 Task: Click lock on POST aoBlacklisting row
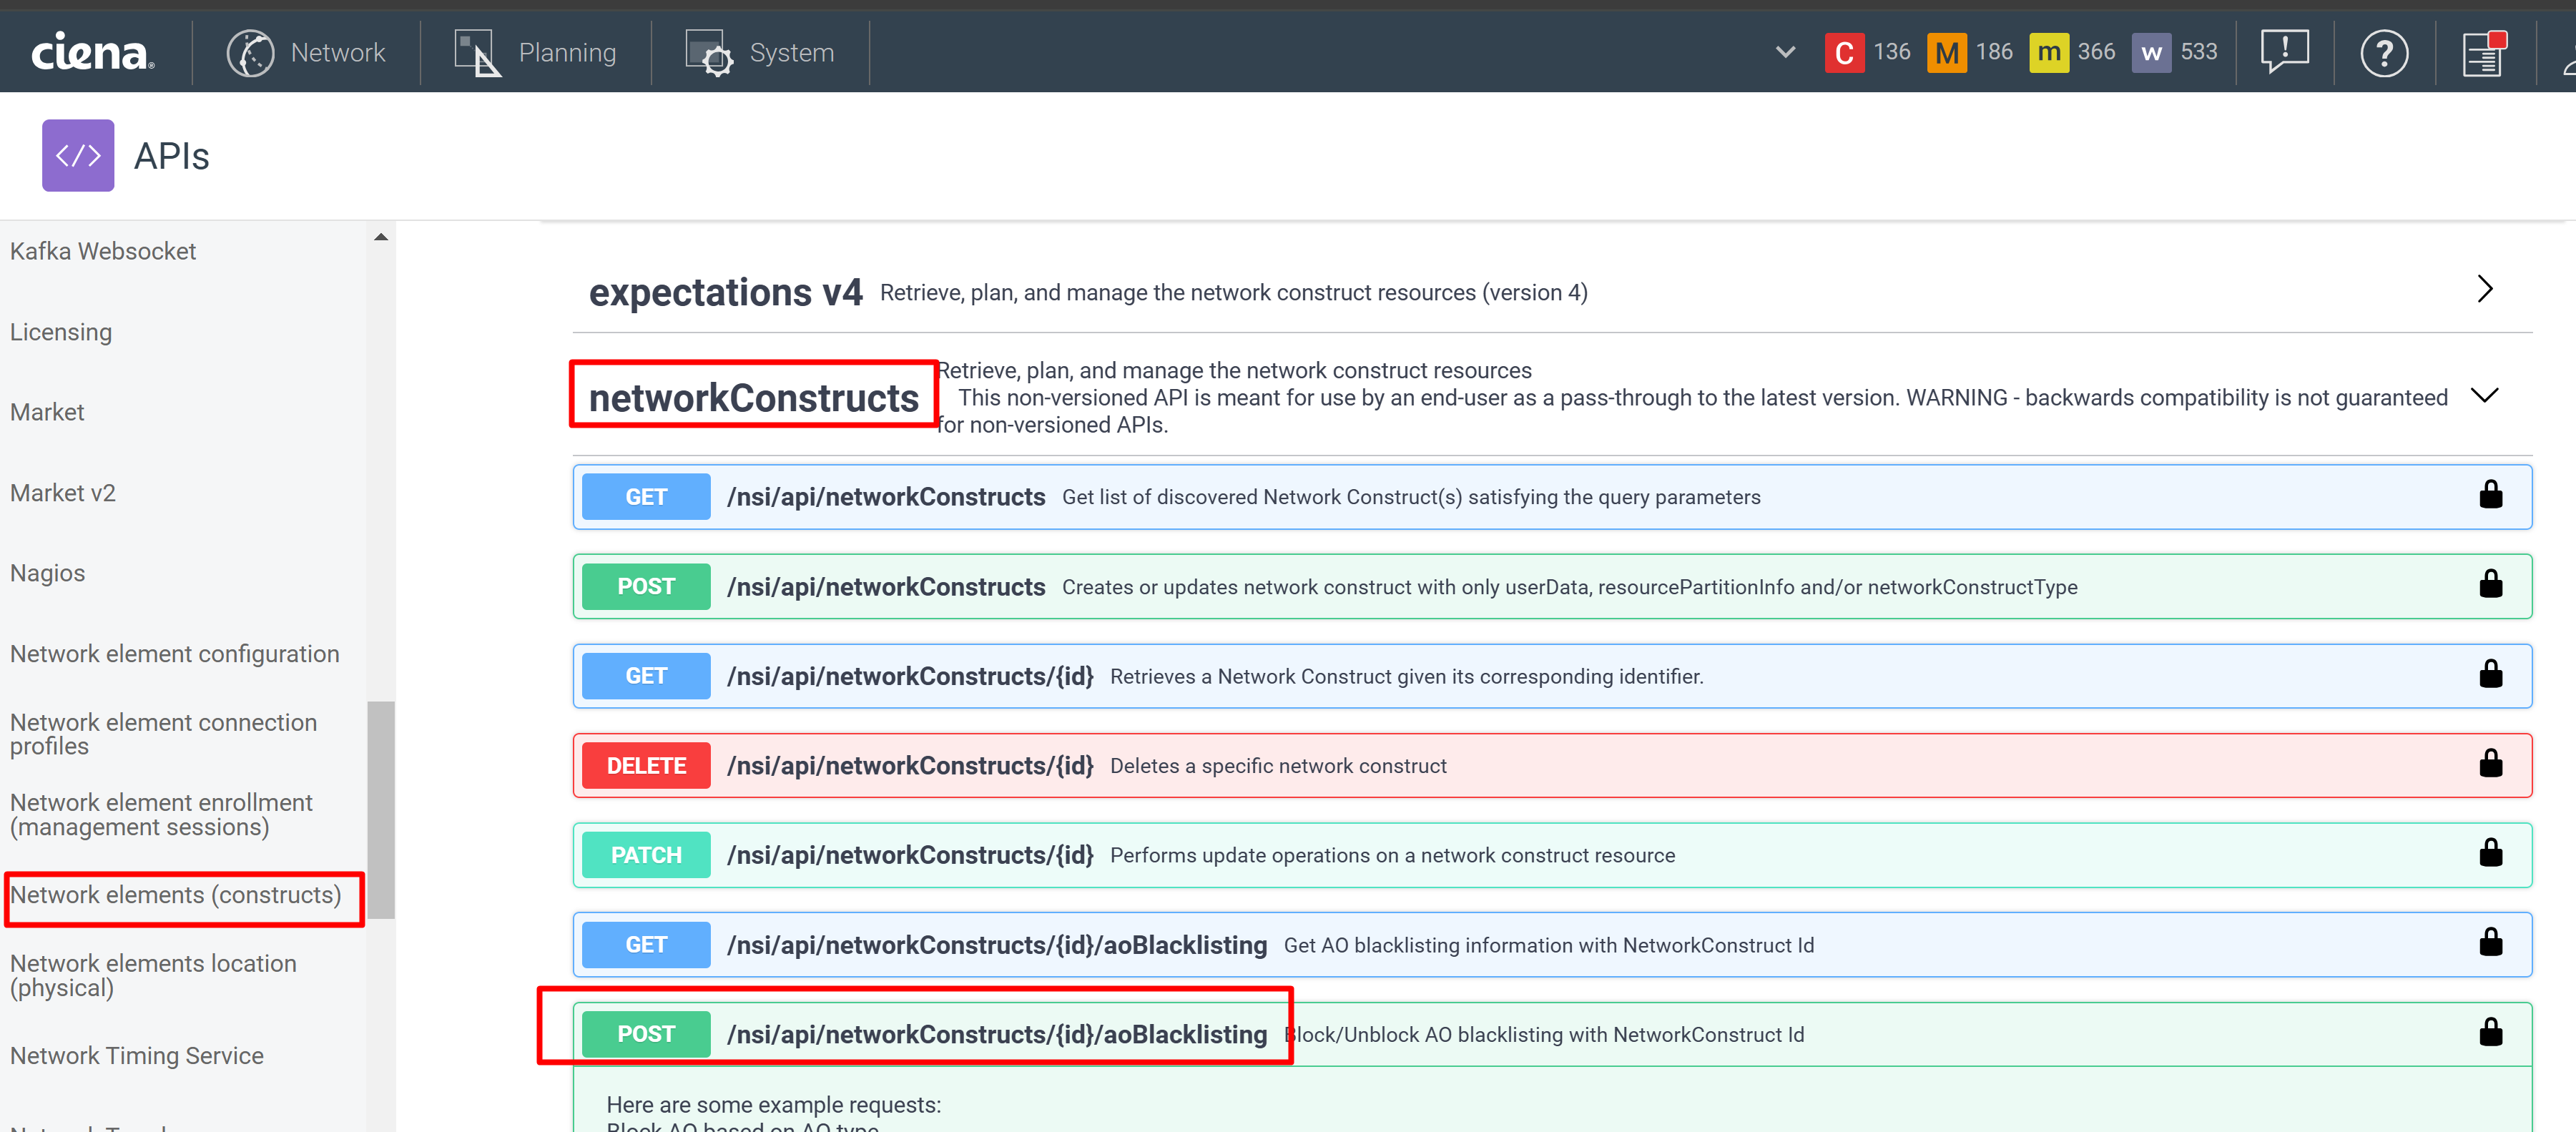click(x=2490, y=1032)
